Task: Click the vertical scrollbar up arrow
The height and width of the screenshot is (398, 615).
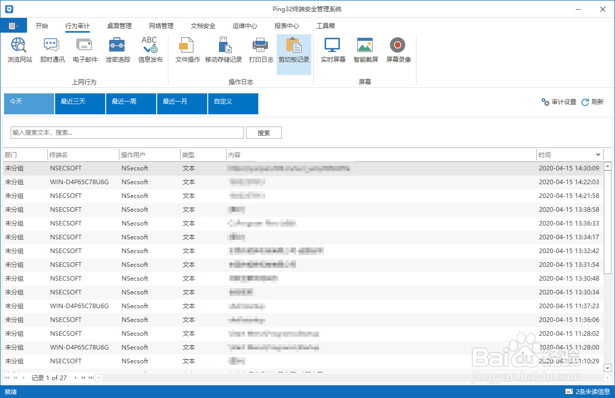Action: pos(607,166)
